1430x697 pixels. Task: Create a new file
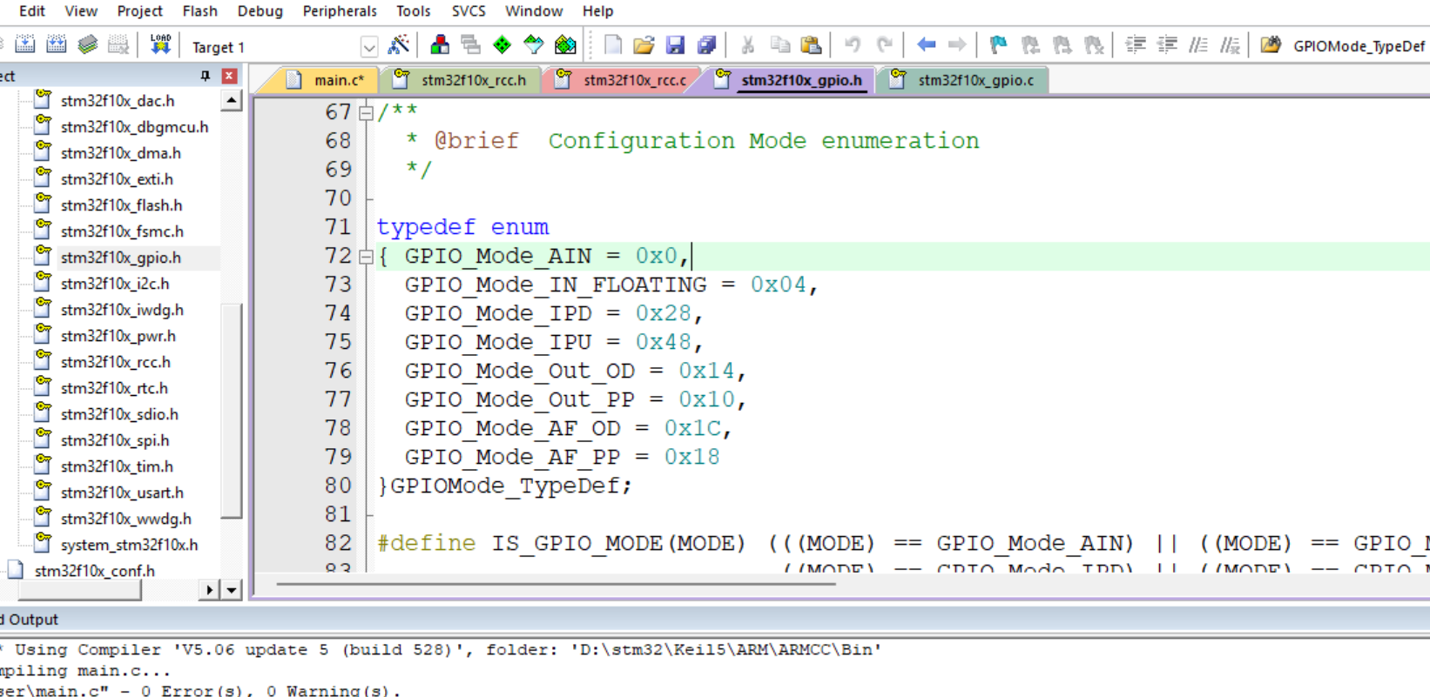[613, 45]
